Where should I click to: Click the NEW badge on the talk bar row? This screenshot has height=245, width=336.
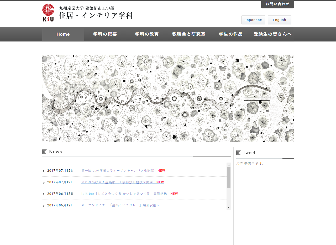pos(174,194)
